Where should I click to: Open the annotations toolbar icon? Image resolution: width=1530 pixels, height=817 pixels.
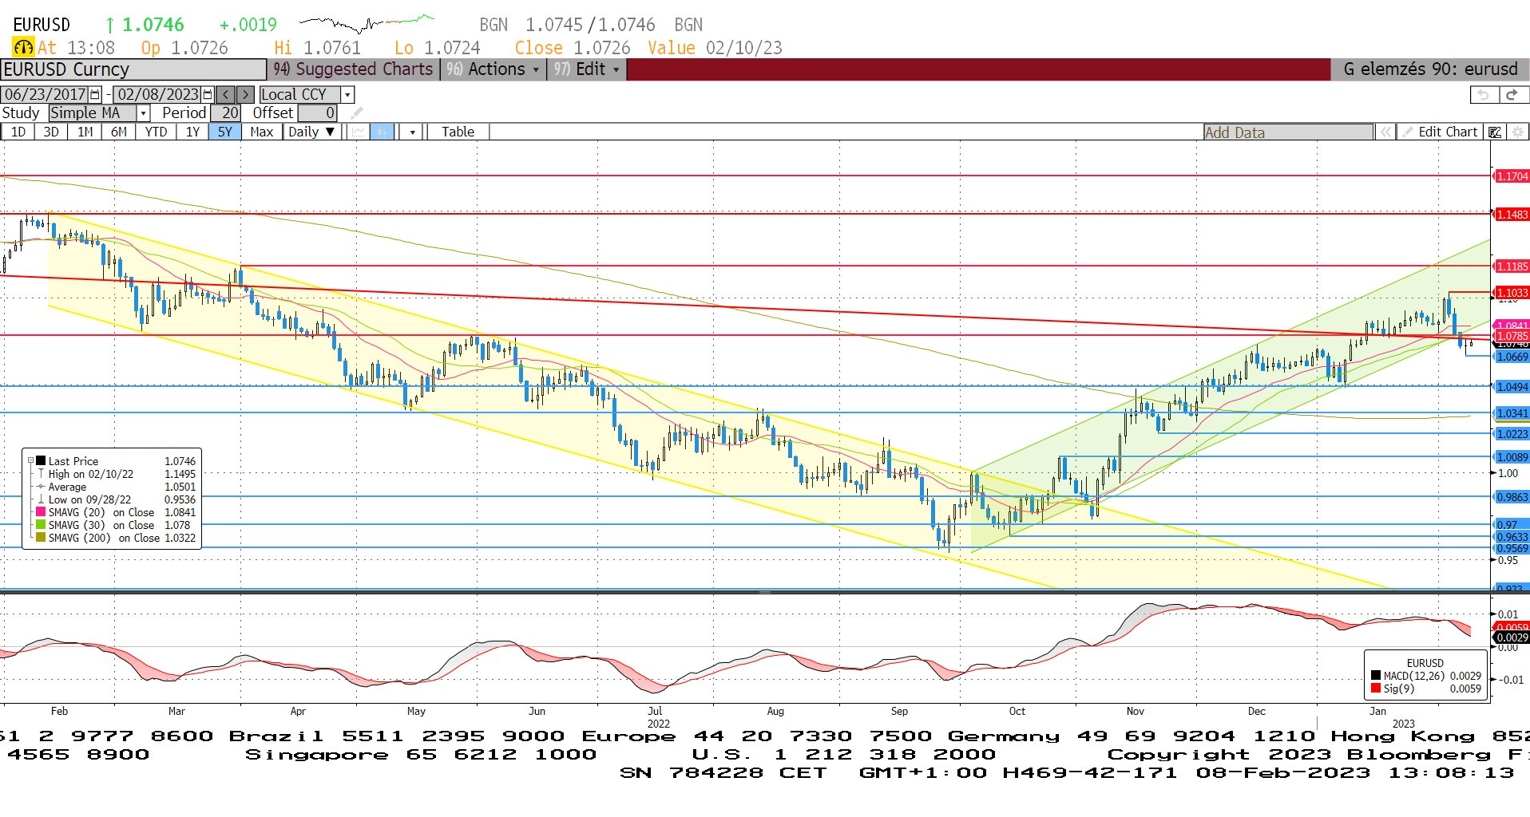1495,132
